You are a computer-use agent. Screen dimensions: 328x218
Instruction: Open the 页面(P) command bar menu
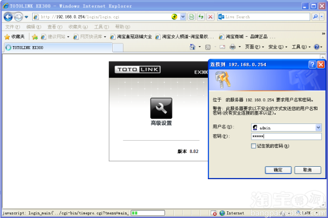(x=255, y=47)
